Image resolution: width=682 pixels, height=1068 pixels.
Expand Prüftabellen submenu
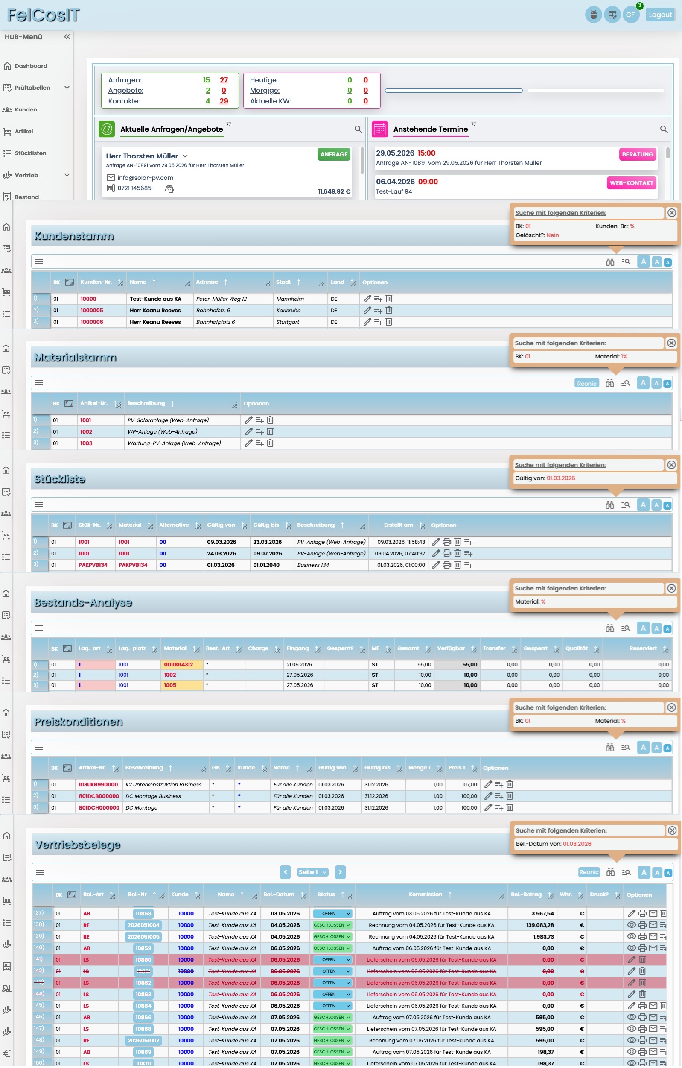[x=67, y=88]
